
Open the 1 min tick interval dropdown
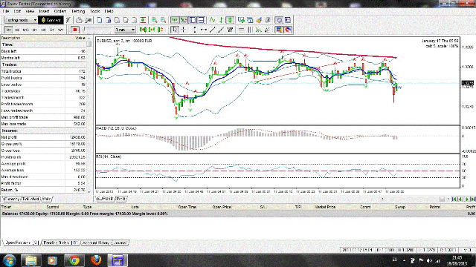click(x=126, y=30)
